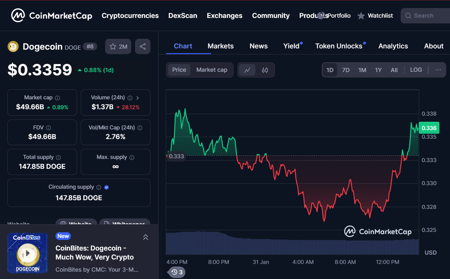450x279 pixels.
Task: Open the DexScan menu
Action: click(x=183, y=16)
